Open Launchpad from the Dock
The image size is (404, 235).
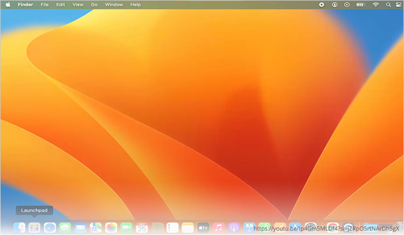coord(34,227)
